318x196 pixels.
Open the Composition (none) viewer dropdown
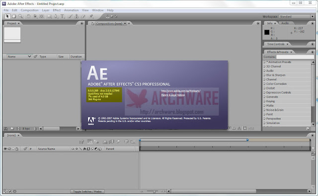pyautogui.click(x=125, y=23)
